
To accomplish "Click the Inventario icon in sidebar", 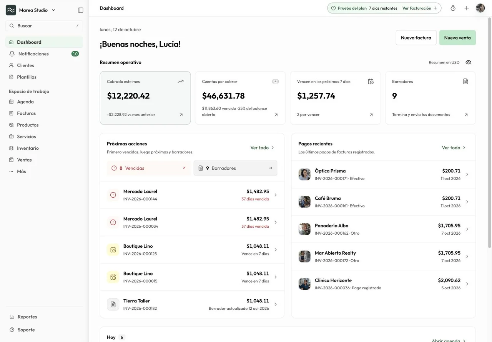I will tap(11, 148).
